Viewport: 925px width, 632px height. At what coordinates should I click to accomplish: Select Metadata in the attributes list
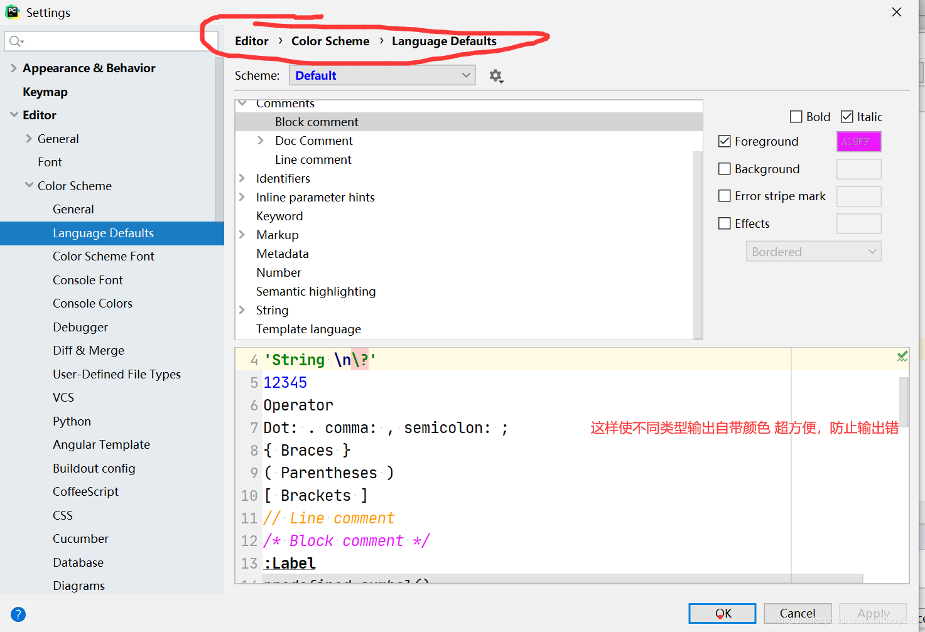click(x=283, y=254)
